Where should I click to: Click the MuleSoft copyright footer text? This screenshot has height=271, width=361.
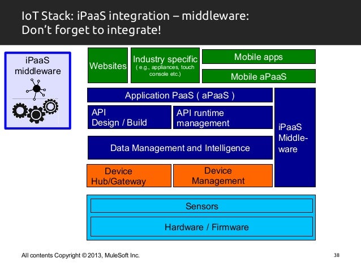(x=80, y=255)
